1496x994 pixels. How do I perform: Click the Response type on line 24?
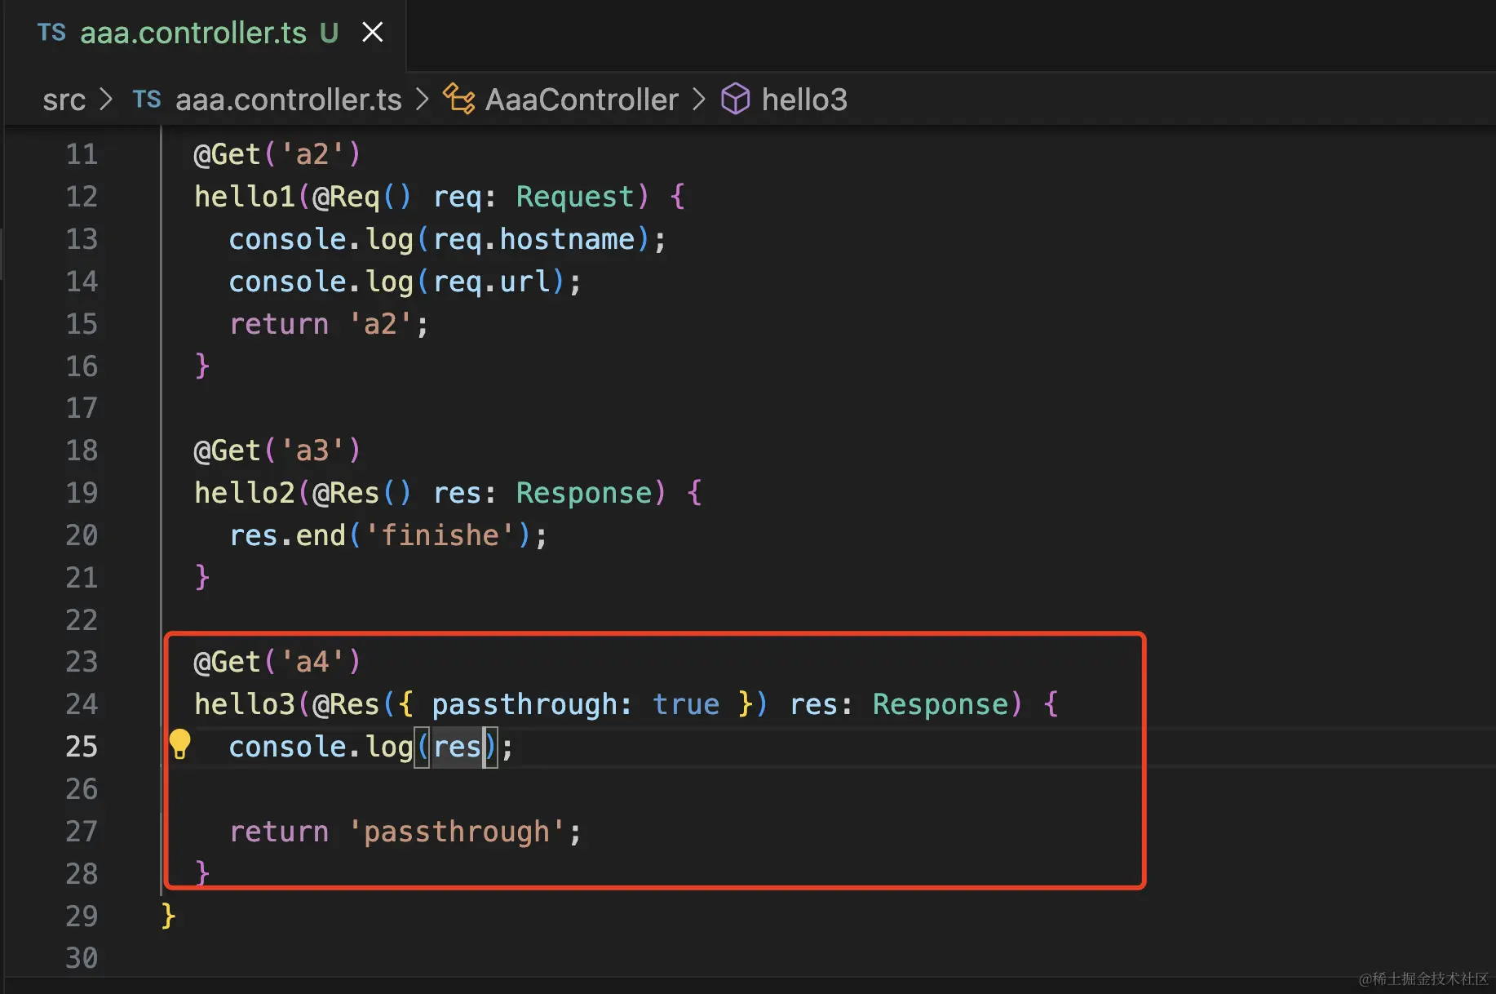(941, 704)
